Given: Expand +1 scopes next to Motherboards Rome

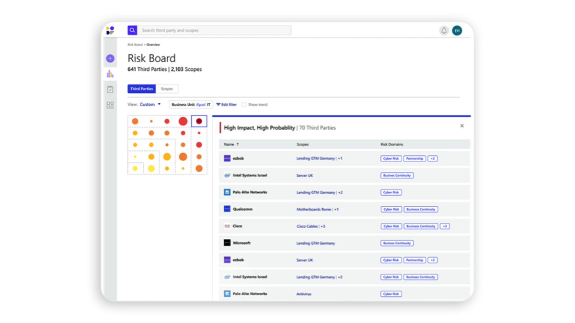Looking at the screenshot, I should [x=336, y=209].
